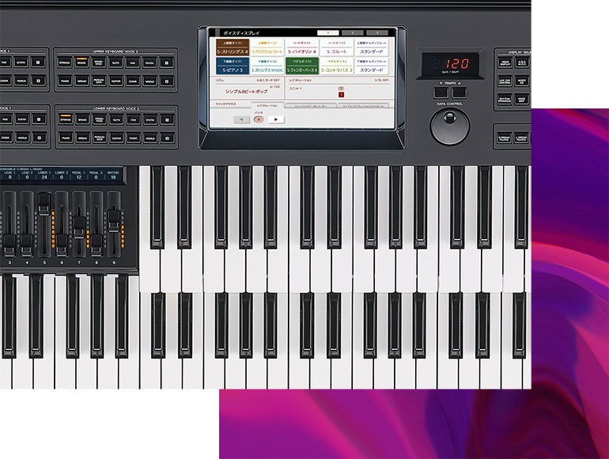Viewport: 609px width, 459px height.
Task: Open Lower Keyboard Voice 1 tile S-ピアノ 3
Action: [x=233, y=66]
